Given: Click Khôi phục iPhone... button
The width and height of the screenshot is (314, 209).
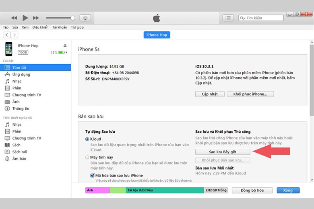Looking at the screenshot, I should [250, 94].
